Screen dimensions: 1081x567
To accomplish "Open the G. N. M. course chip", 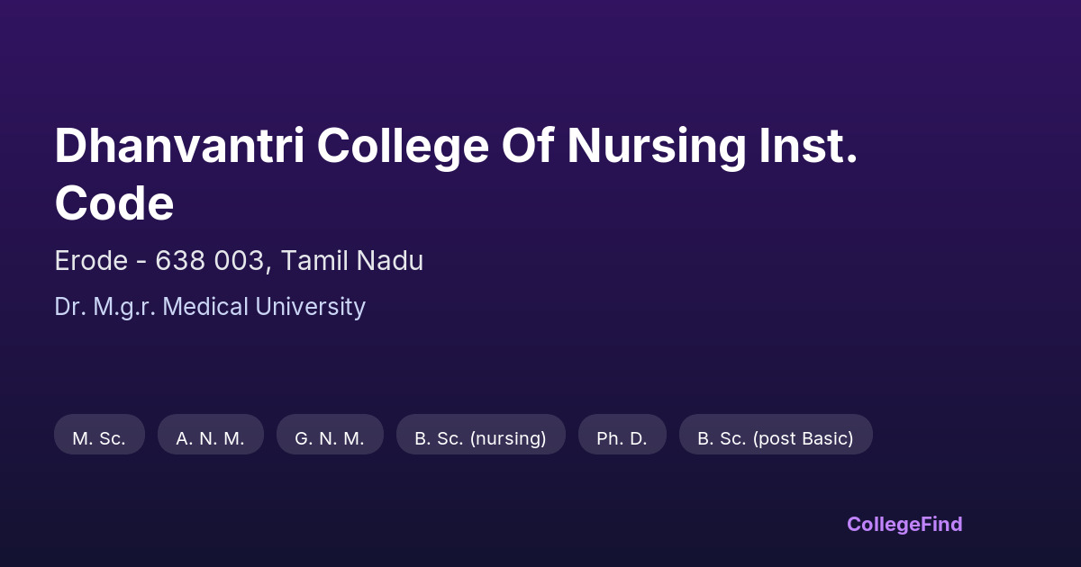I will [330, 438].
